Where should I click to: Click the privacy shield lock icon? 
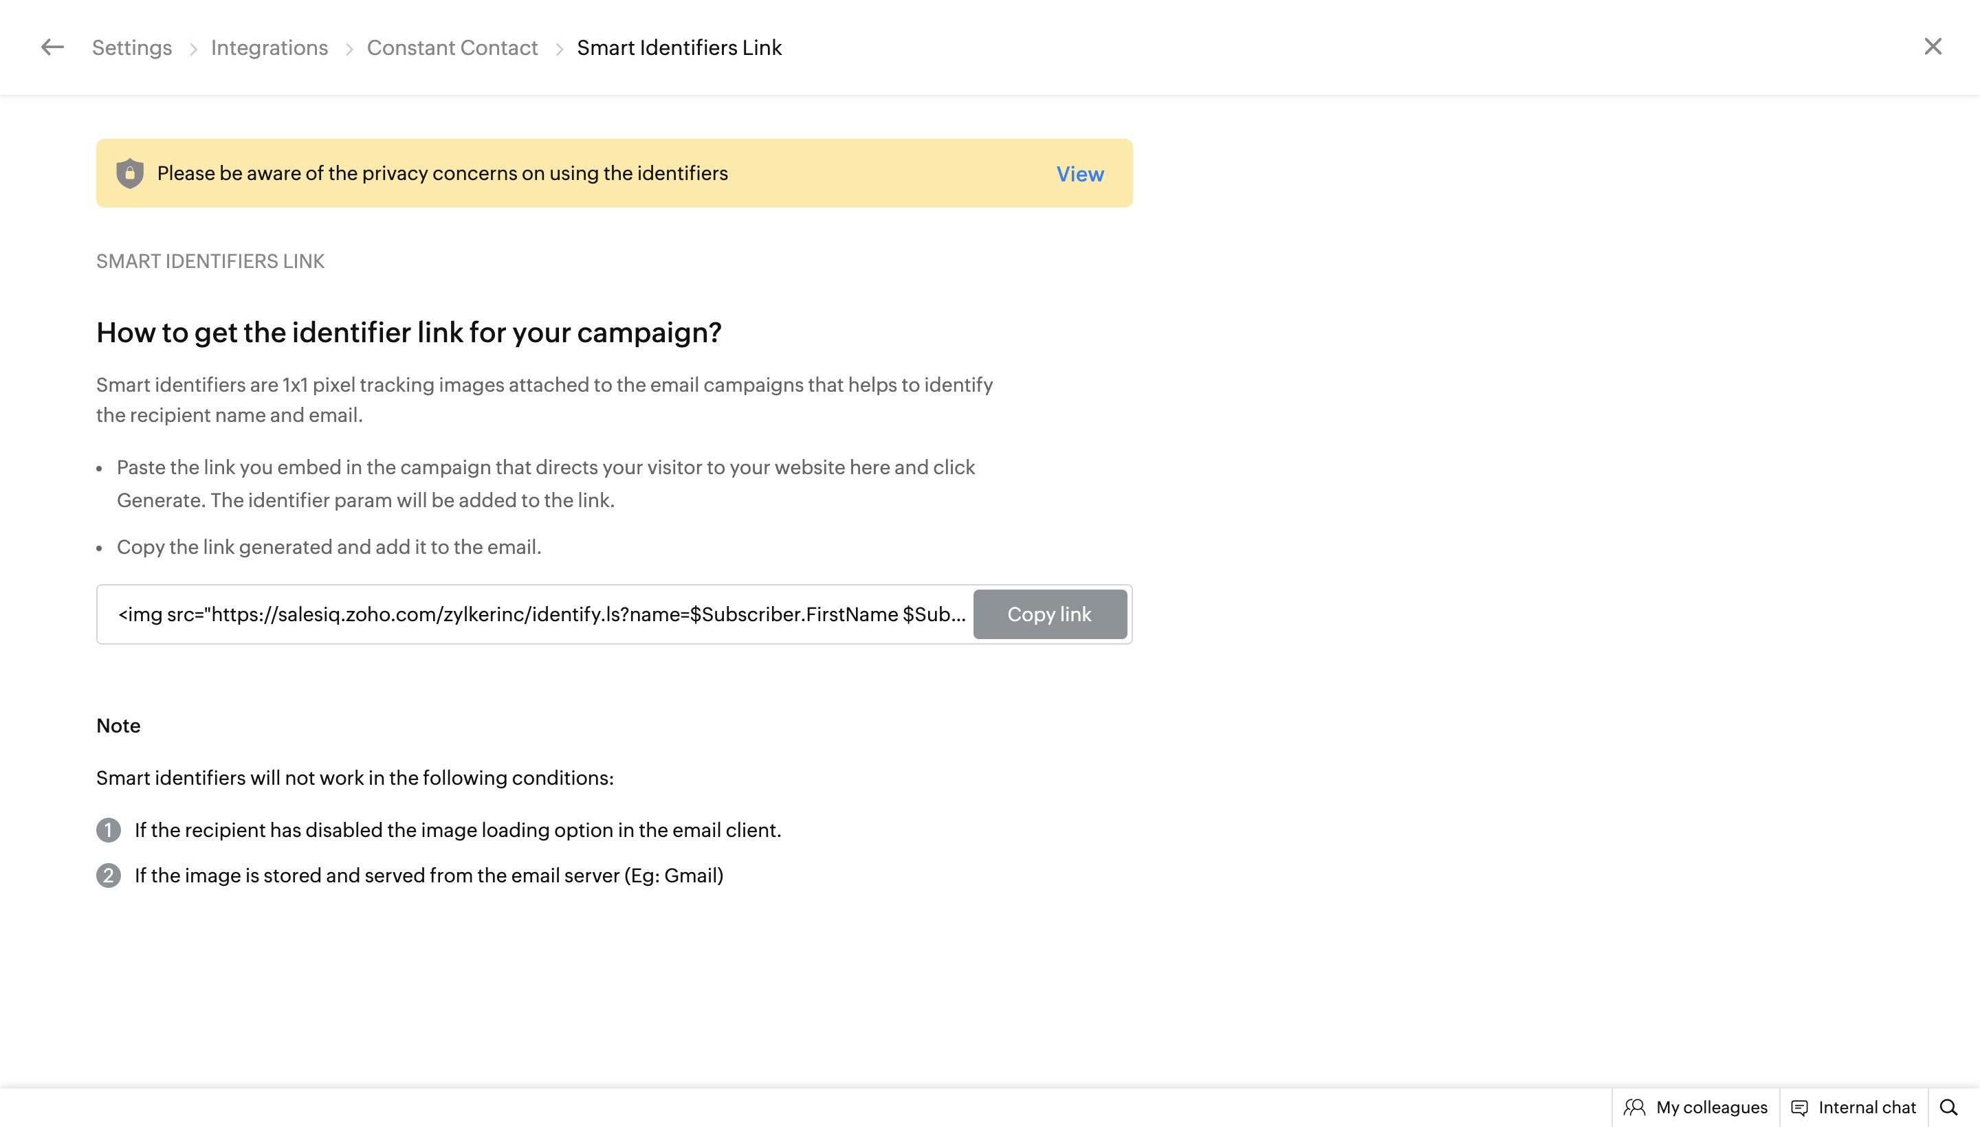click(129, 173)
